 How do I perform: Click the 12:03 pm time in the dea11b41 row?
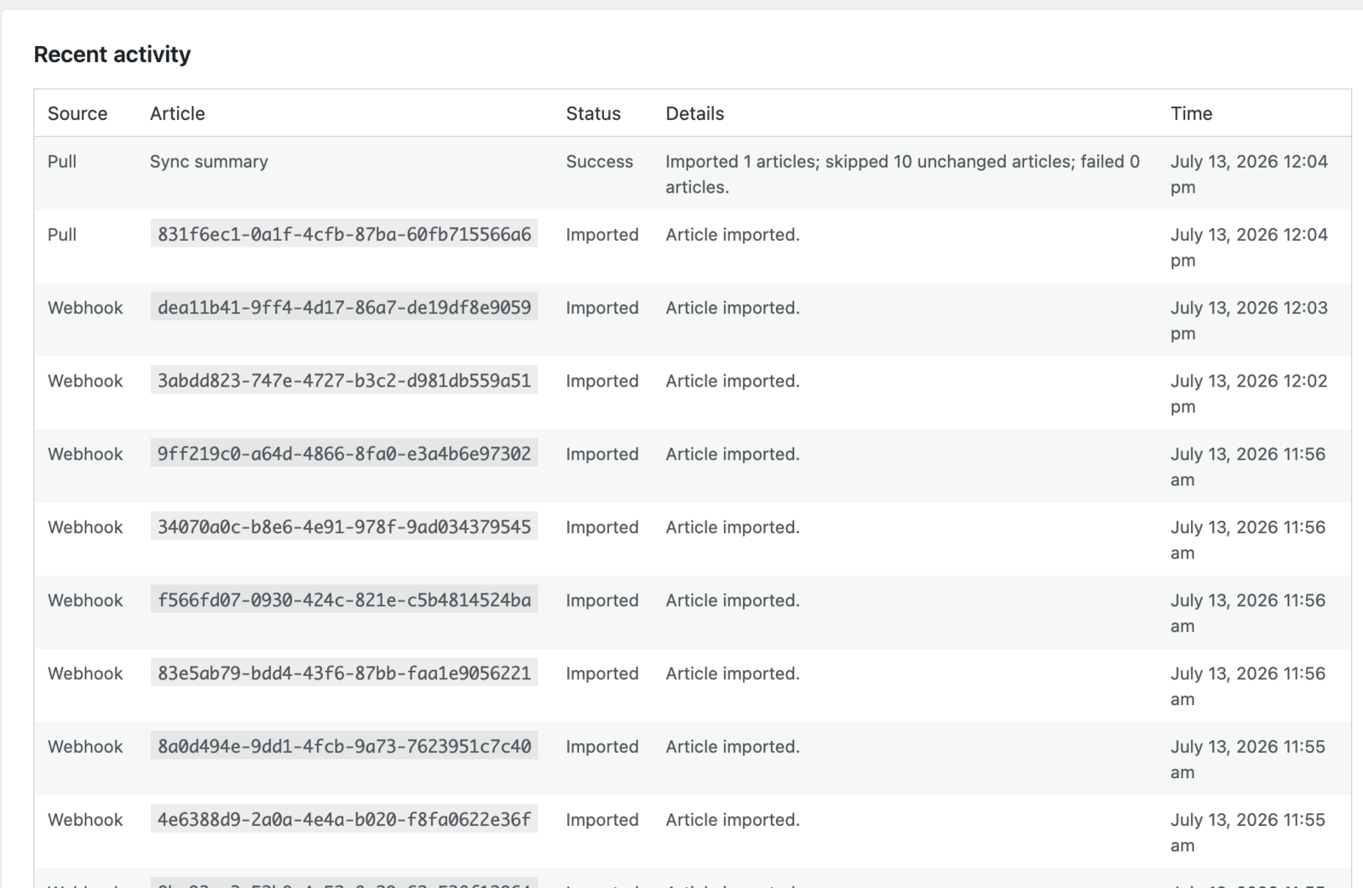point(1249,321)
